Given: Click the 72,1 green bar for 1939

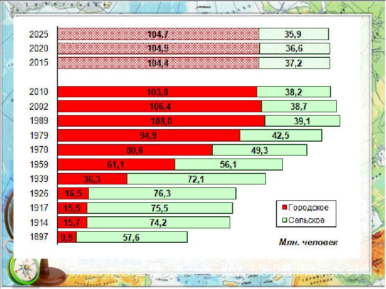Looking at the screenshot, I should (x=196, y=179).
